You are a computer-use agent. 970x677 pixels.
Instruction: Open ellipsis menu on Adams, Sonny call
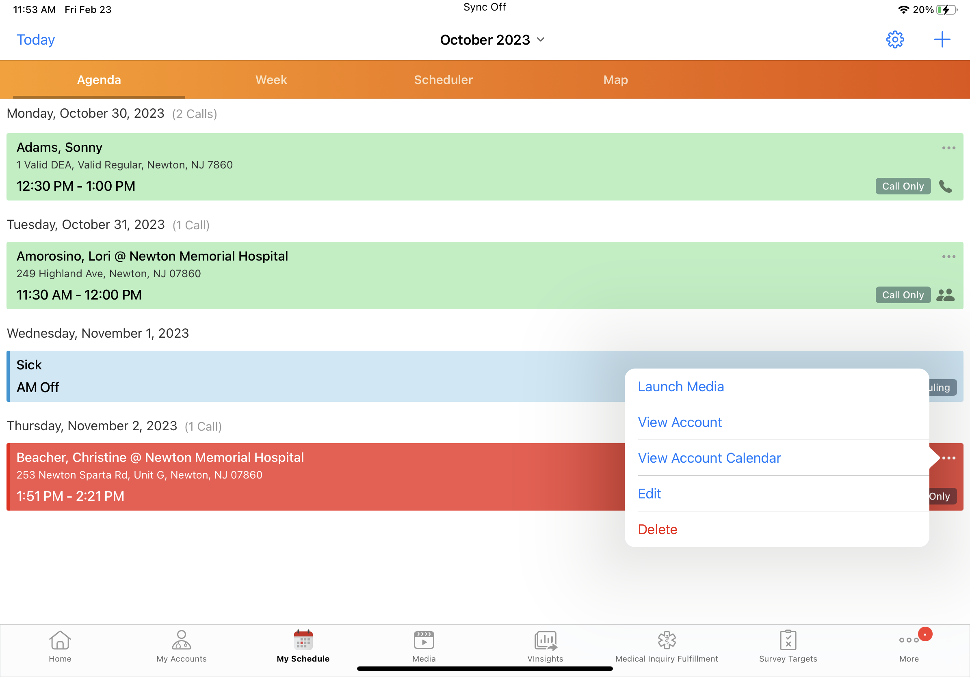tap(948, 148)
